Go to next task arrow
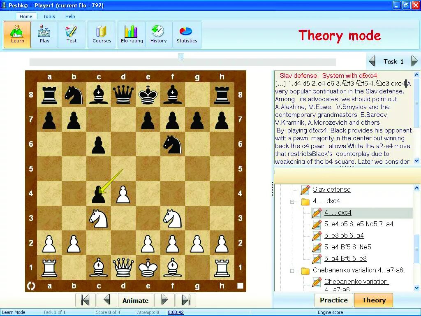Viewport: 421px width, 316px height. click(x=414, y=61)
